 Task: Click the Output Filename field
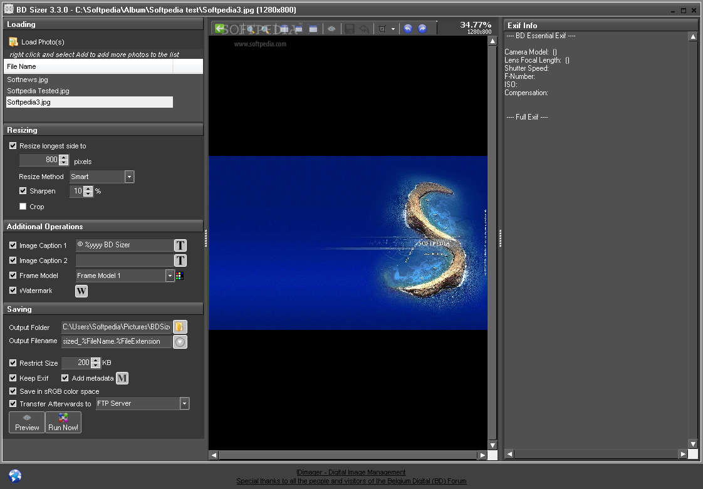point(116,341)
